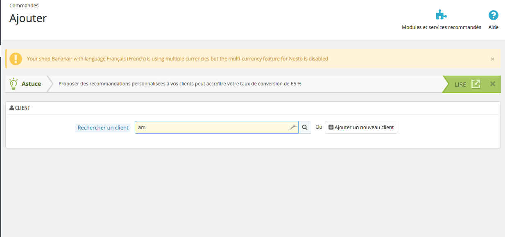Close the Astuce tip banner
505x237 pixels.
tap(493, 84)
